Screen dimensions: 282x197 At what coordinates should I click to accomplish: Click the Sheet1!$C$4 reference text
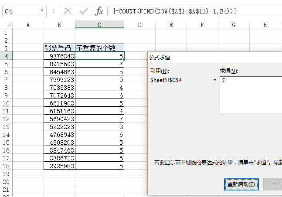(x=166, y=80)
